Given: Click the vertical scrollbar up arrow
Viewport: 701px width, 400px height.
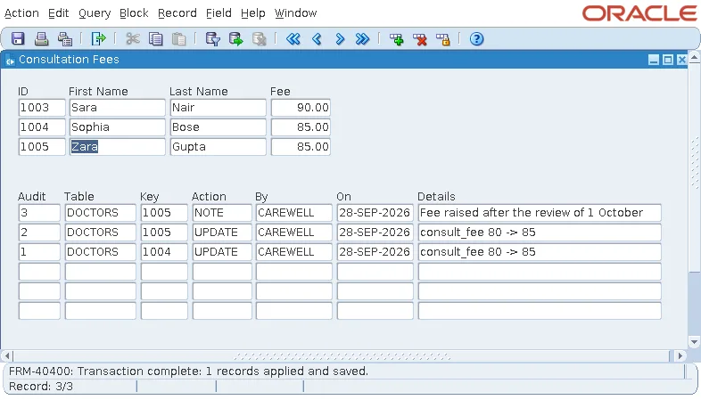Looking at the screenshot, I should click(x=694, y=58).
